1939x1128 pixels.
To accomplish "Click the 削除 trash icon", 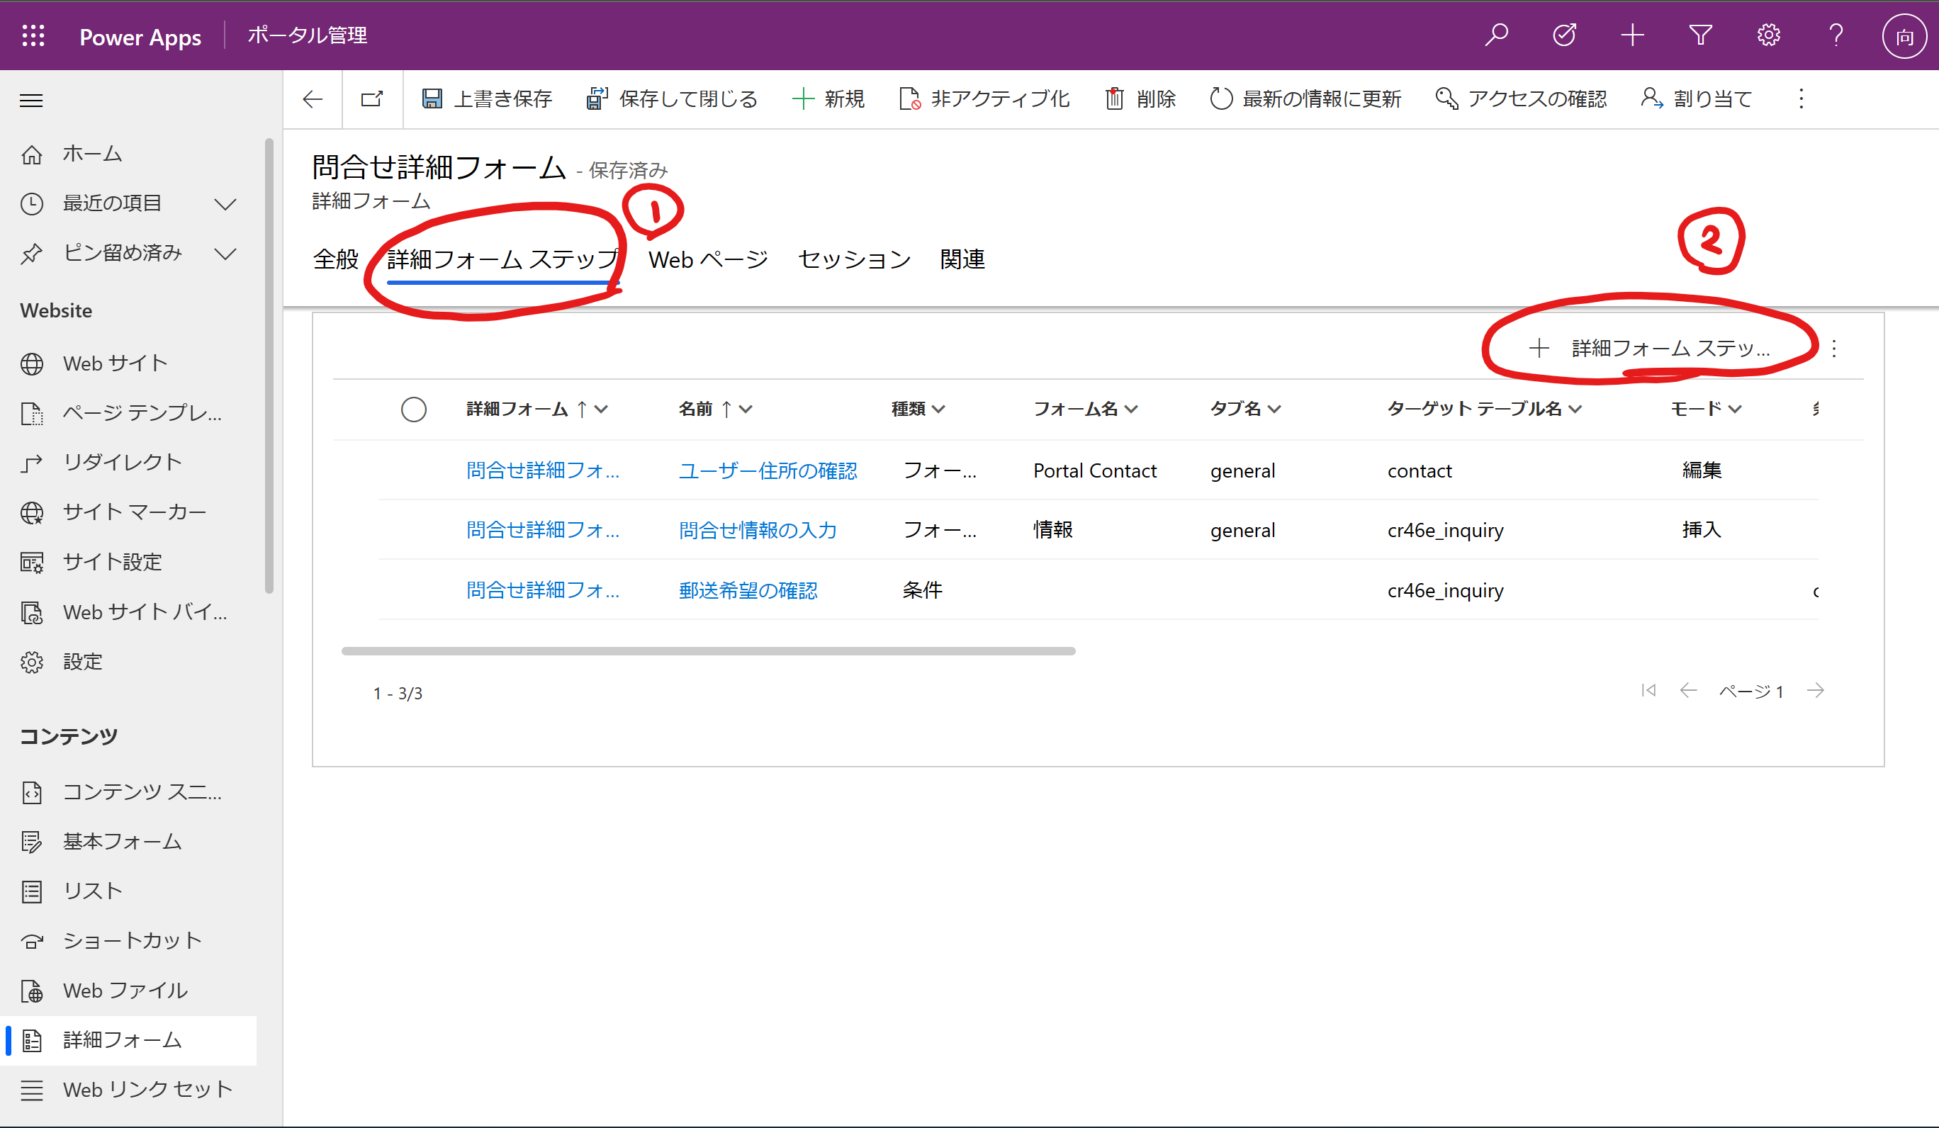I will pyautogui.click(x=1114, y=98).
